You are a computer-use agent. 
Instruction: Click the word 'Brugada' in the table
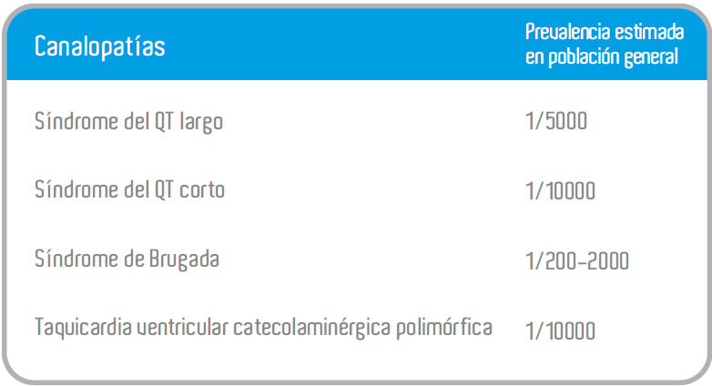pos(184,259)
